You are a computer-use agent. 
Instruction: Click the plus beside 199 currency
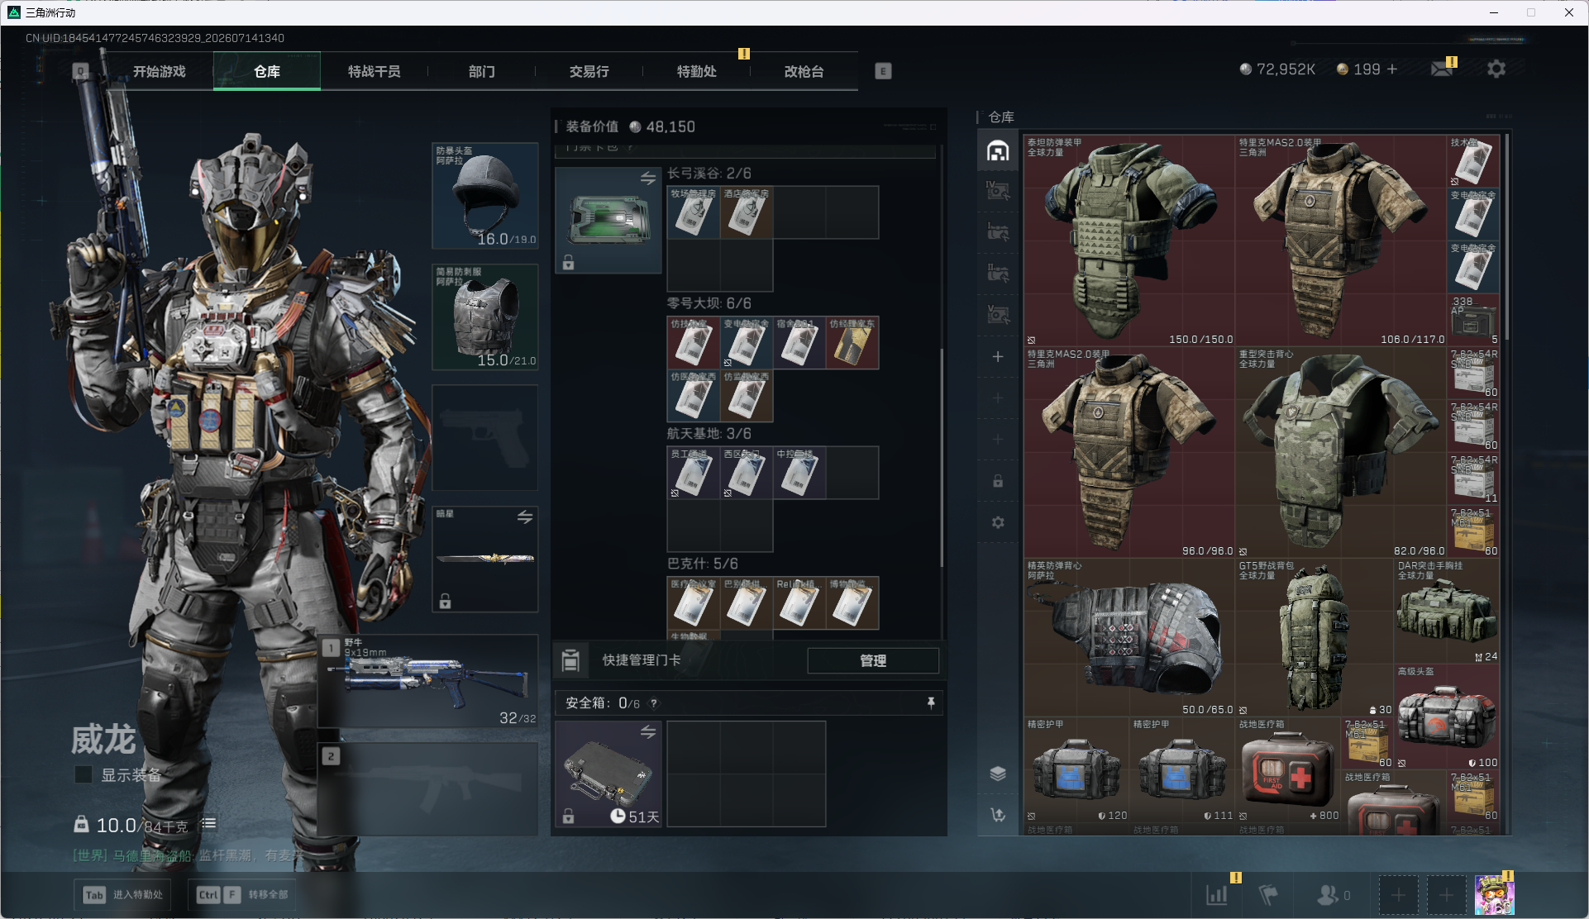coord(1392,69)
